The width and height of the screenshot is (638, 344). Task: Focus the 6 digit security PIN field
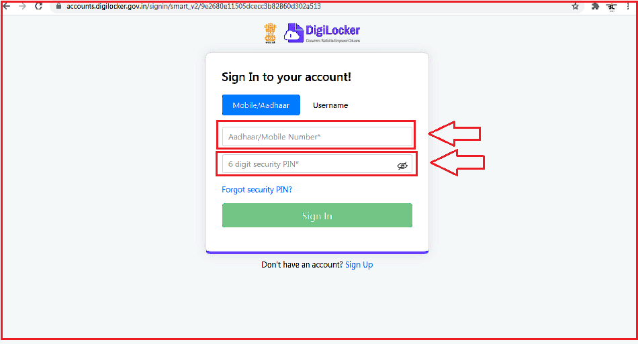pos(317,164)
